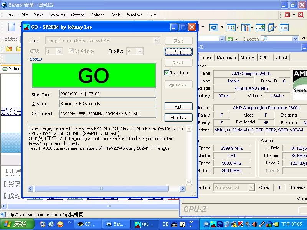Open the Options menu

pos(97,15)
